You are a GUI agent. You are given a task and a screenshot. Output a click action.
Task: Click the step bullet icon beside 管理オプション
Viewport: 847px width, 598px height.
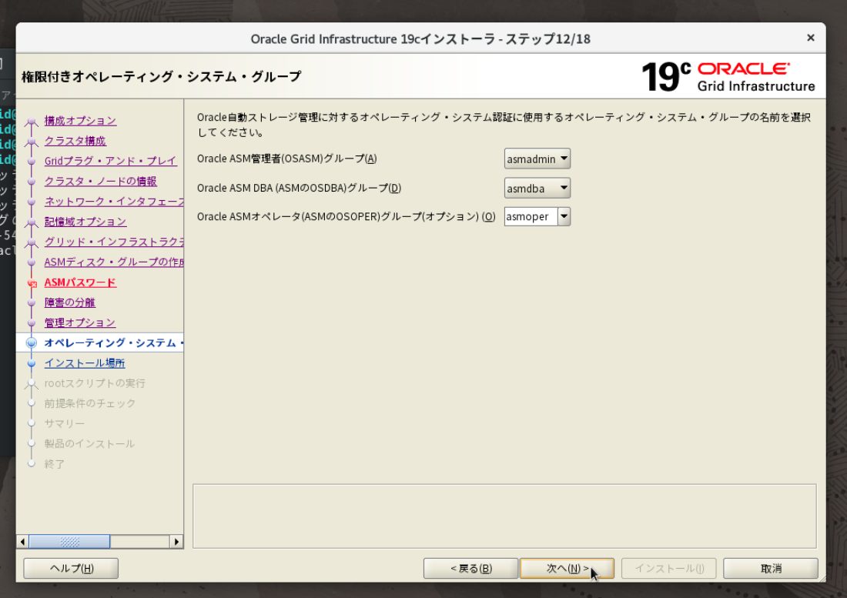point(32,323)
